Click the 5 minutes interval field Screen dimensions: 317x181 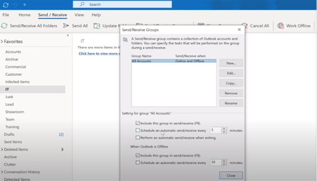[x=216, y=130]
